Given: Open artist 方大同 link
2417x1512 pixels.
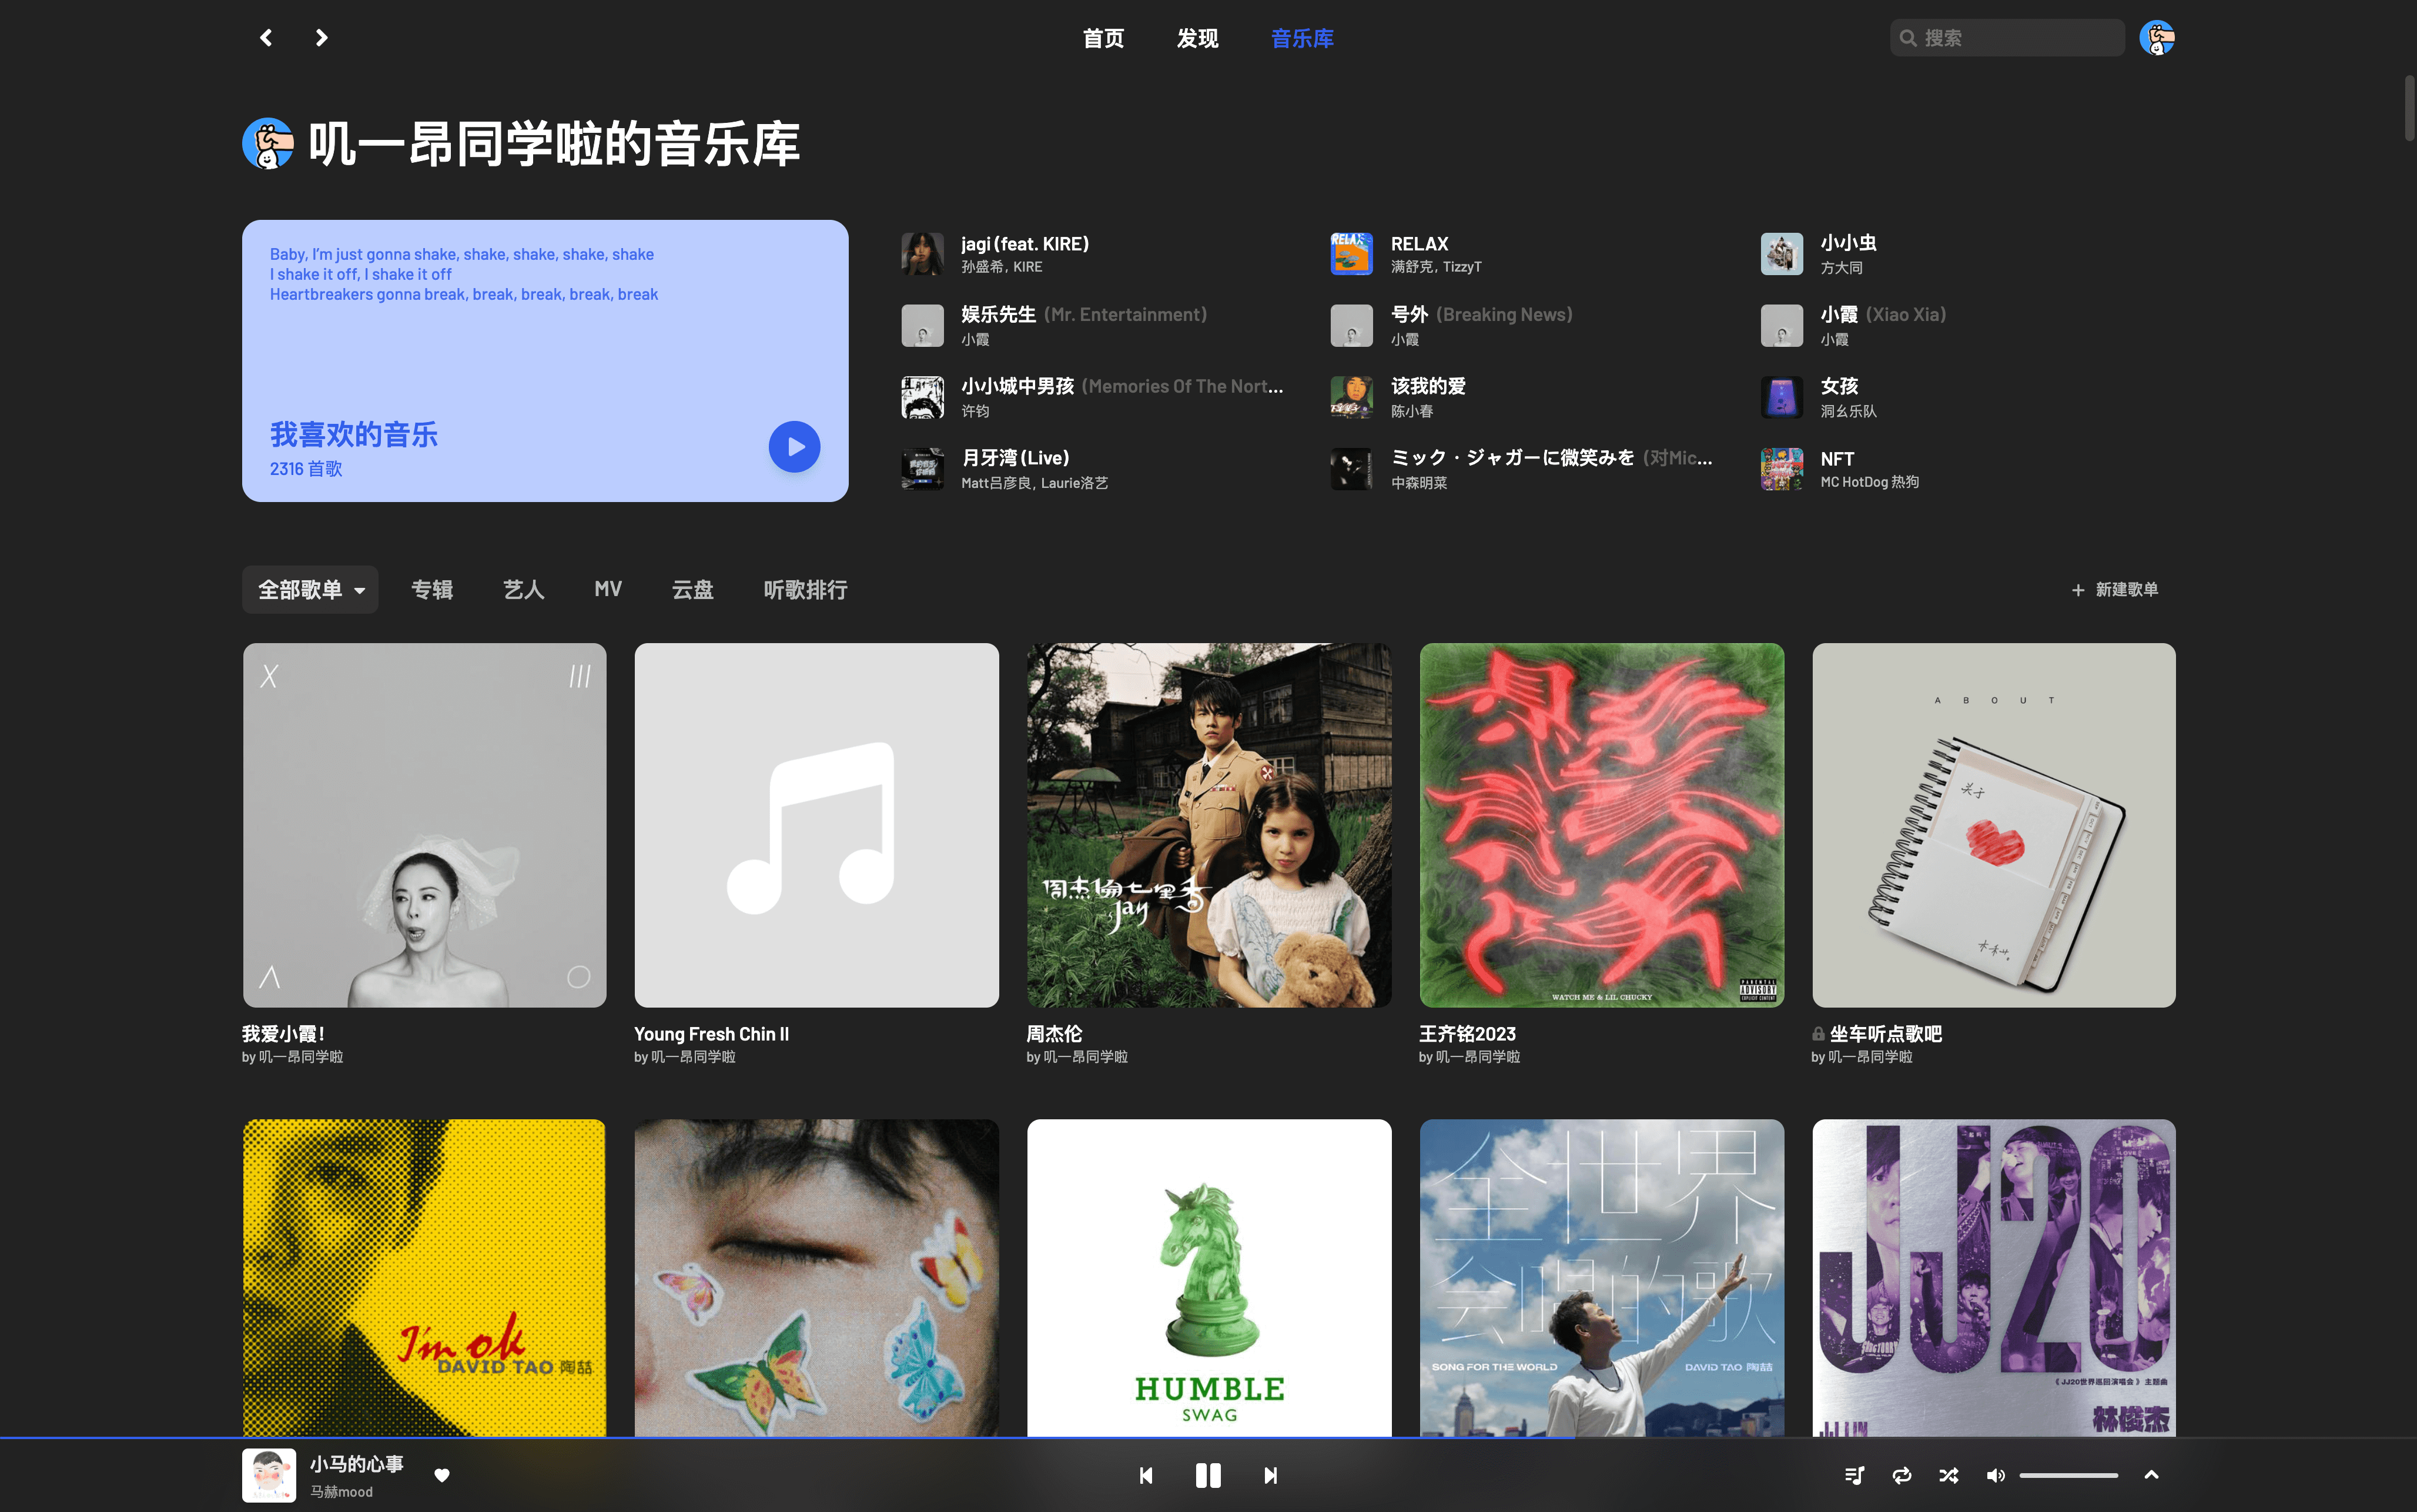Looking at the screenshot, I should [1841, 268].
